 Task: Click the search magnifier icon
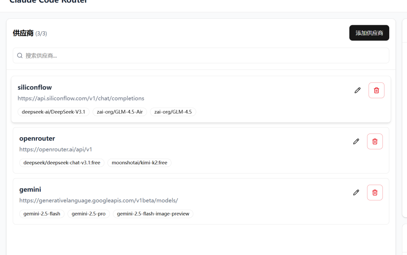[x=20, y=55]
